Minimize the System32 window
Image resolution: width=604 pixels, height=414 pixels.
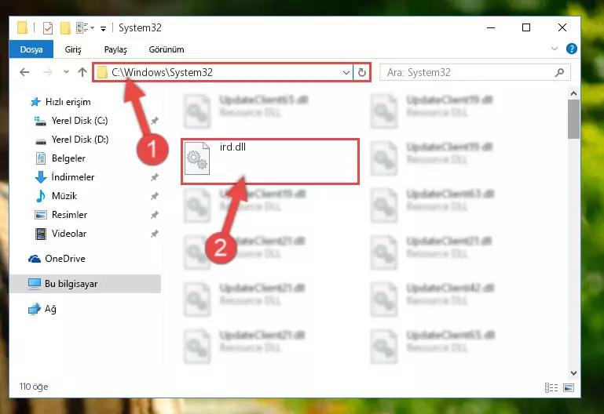click(x=491, y=27)
